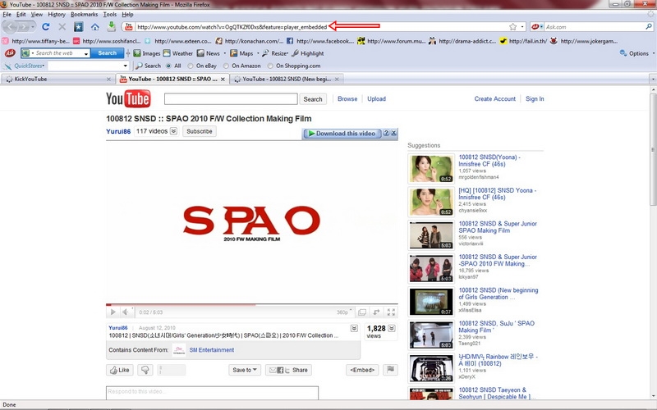Click the Respond to this video text box
Viewport: 657px width, 410px height.
coord(212,392)
